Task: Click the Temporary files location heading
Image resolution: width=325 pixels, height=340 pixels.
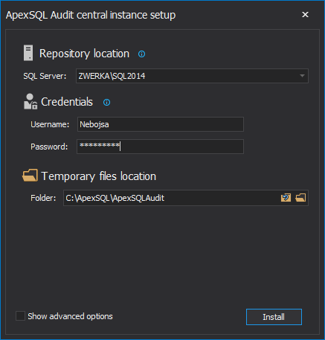Action: 99,176
